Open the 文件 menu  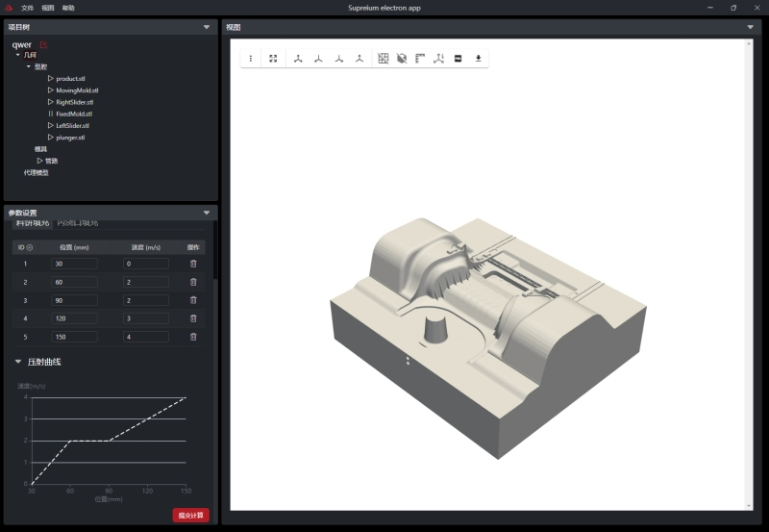27,8
